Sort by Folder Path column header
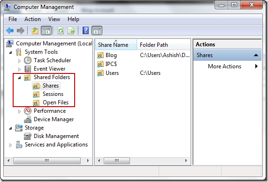The height and width of the screenshot is (182, 268). coord(163,45)
